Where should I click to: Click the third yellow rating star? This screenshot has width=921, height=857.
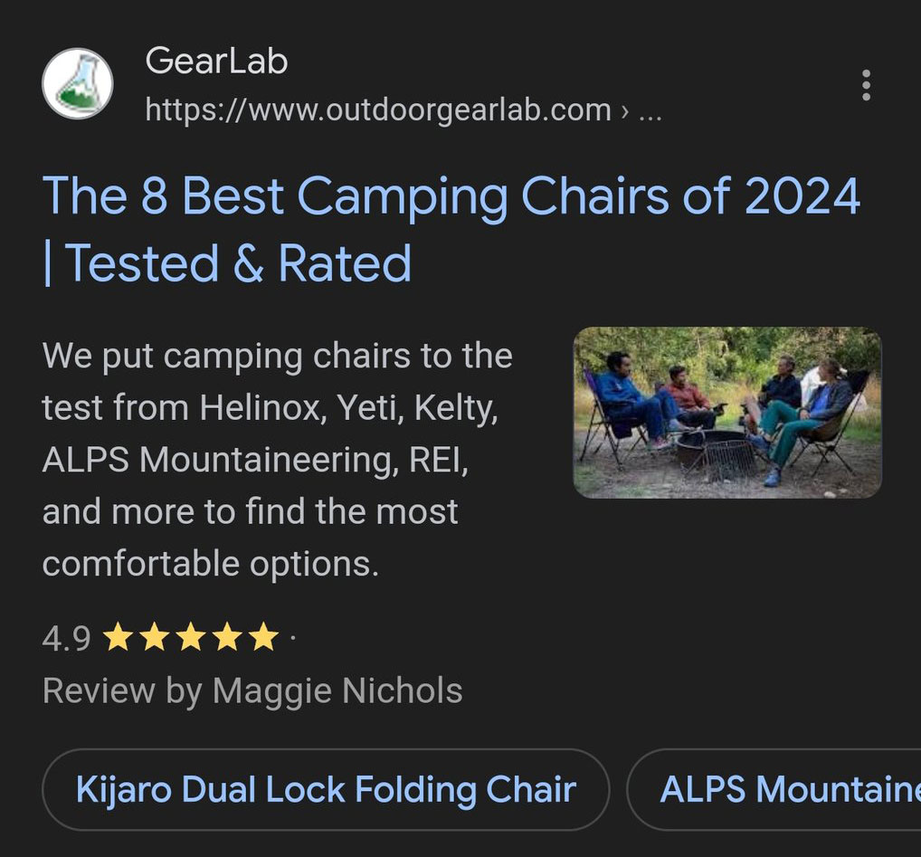190,638
